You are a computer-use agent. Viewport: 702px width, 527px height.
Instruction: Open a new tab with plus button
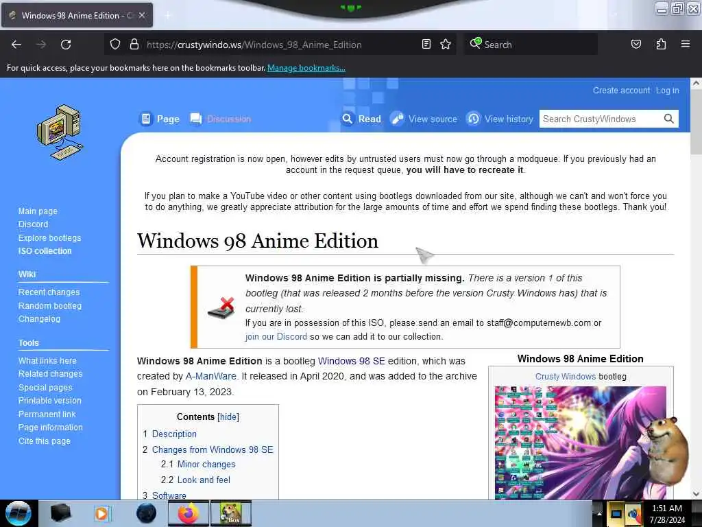pos(167,16)
